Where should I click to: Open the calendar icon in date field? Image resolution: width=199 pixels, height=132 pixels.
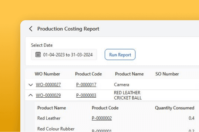tap(38, 55)
